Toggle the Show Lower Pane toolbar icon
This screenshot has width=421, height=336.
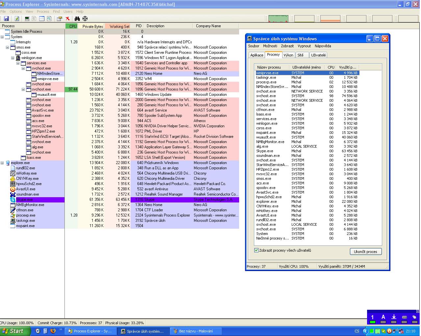[42, 19]
